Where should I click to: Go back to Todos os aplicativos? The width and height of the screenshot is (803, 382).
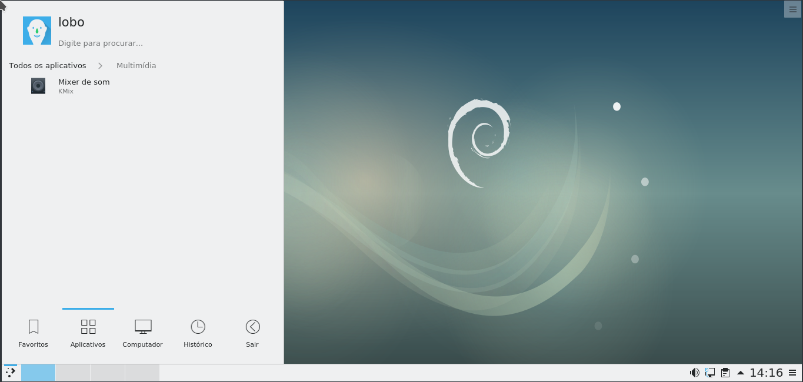(47, 65)
